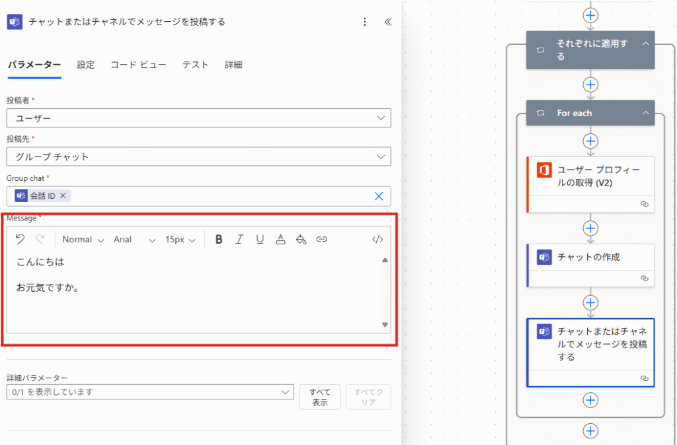Redo the edit in Message editor
Image resolution: width=677 pixels, height=445 pixels.
click(x=40, y=239)
